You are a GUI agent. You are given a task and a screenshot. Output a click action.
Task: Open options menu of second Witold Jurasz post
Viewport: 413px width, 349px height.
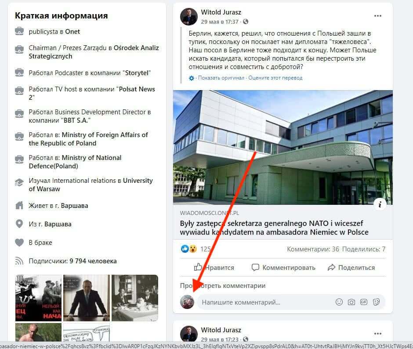378,334
